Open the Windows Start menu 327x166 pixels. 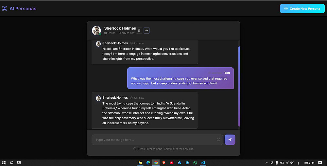(x=4, y=163)
